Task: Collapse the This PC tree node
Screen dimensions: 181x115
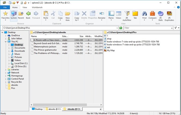Action: [5, 42]
